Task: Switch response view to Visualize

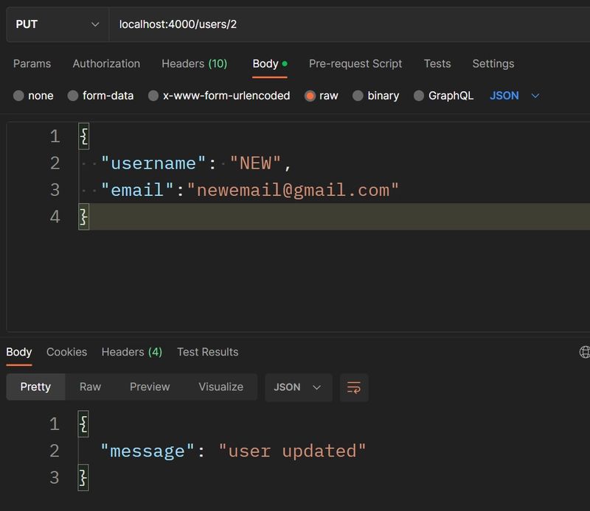Action: coord(221,387)
